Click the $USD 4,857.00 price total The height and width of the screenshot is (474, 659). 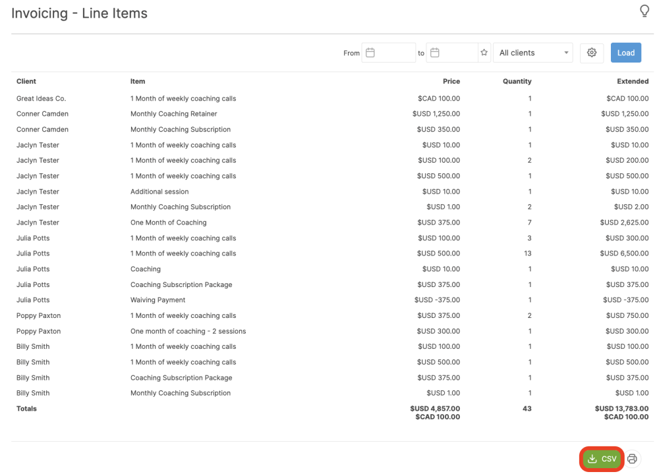(435, 409)
